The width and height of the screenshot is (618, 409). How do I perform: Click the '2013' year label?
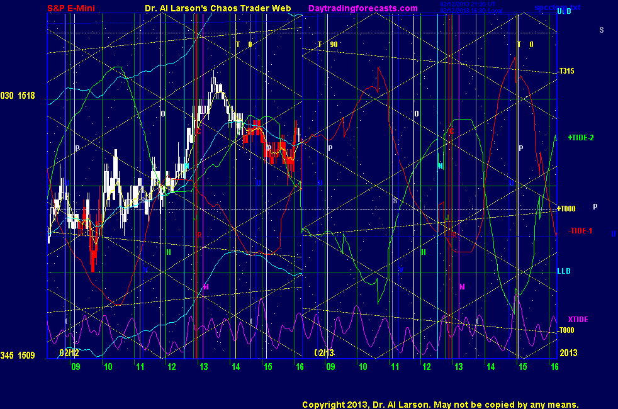pos(568,352)
